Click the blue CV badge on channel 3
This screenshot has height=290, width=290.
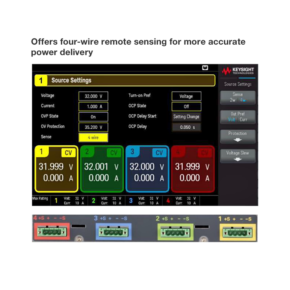pos(159,153)
